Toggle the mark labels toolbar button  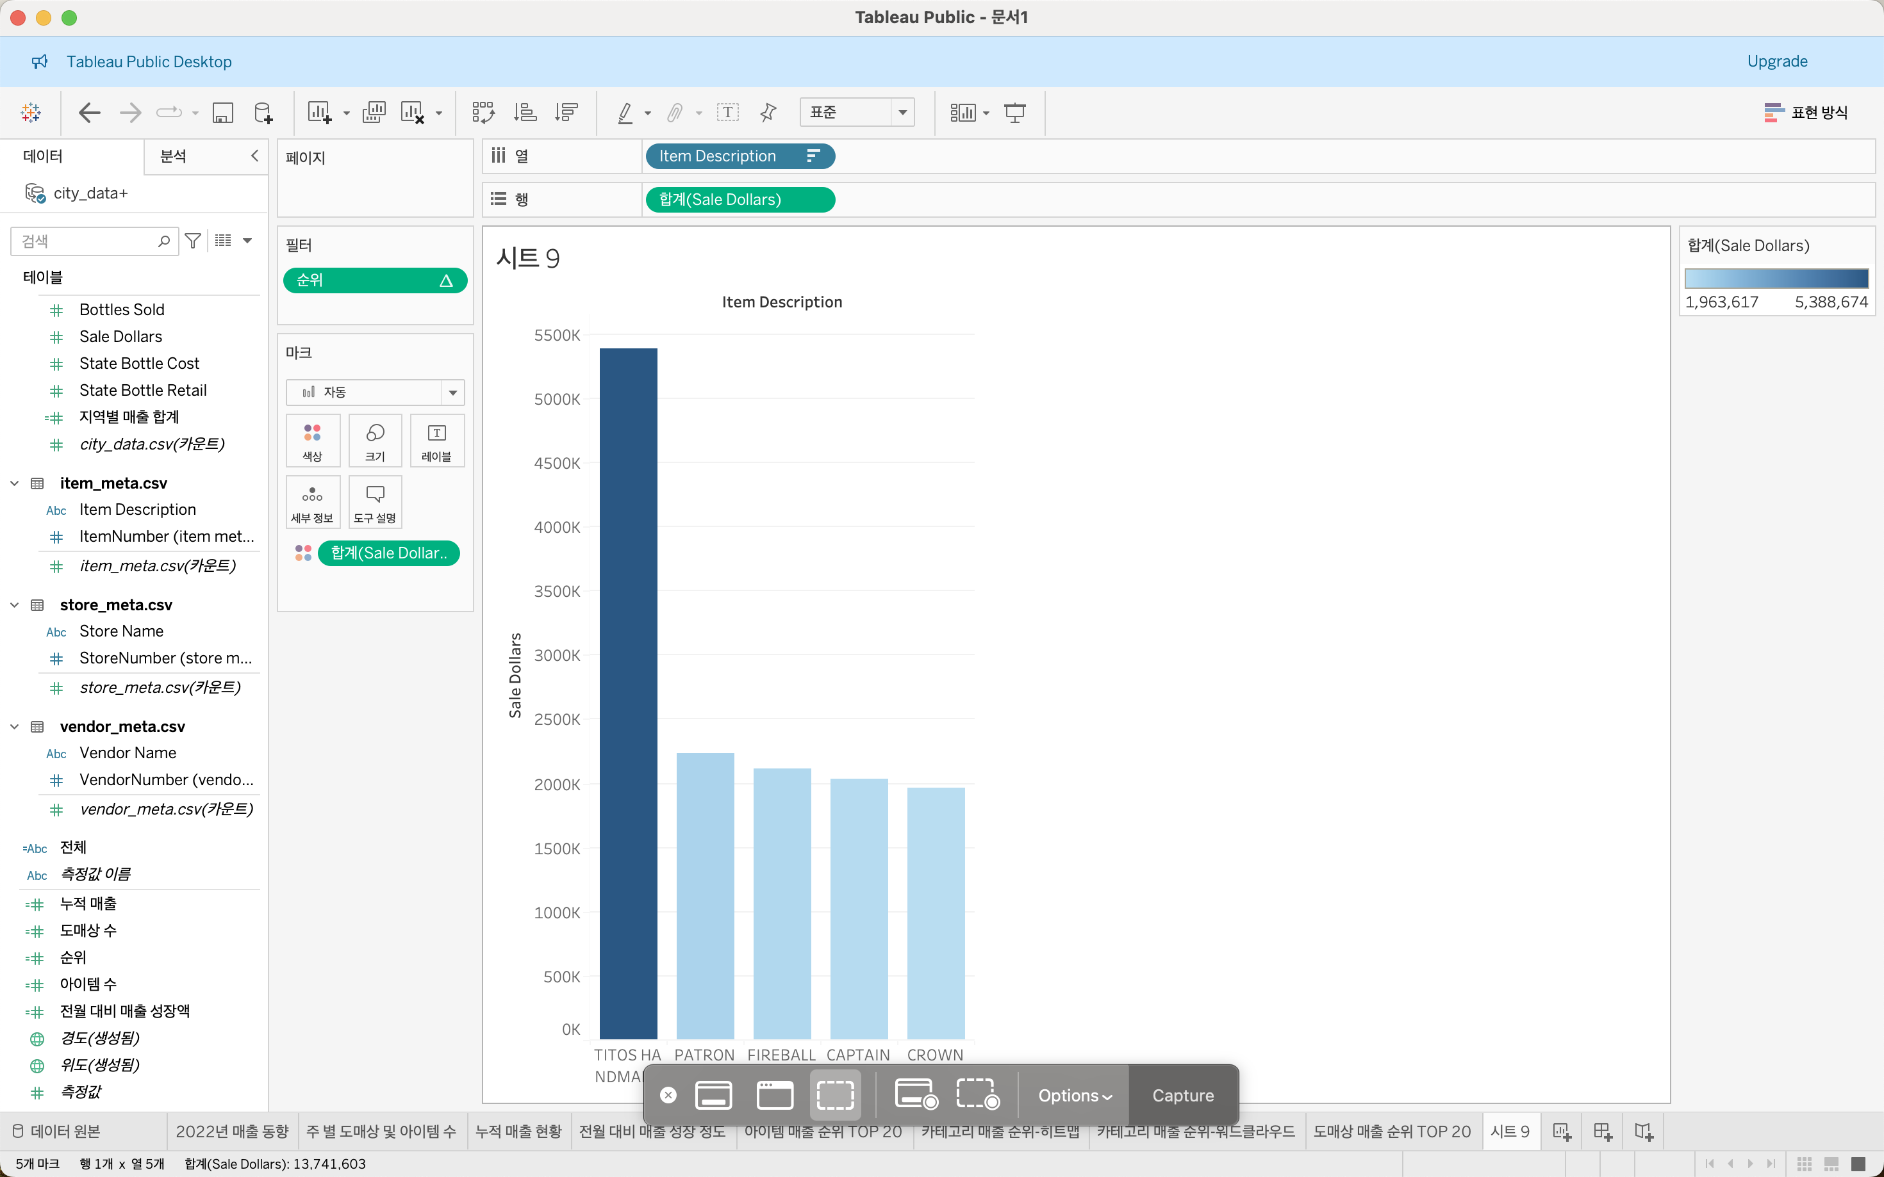tap(727, 113)
